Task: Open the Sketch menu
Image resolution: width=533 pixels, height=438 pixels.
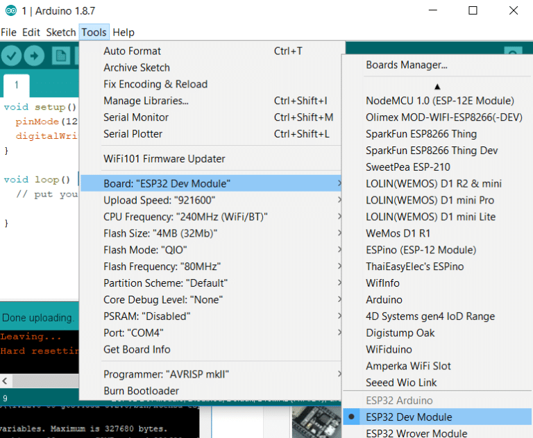Action: click(x=61, y=33)
